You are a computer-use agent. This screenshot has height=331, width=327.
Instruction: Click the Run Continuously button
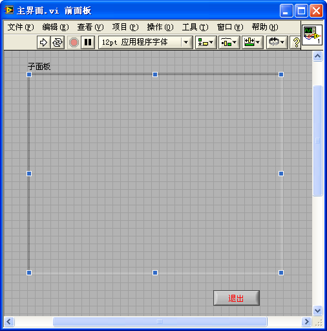pyautogui.click(x=58, y=42)
